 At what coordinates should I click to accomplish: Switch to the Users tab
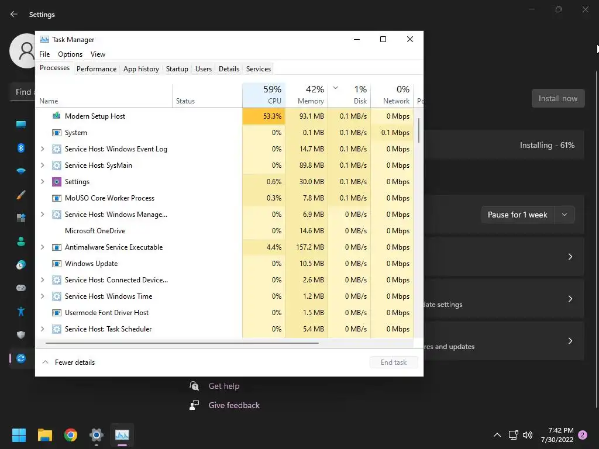click(203, 69)
